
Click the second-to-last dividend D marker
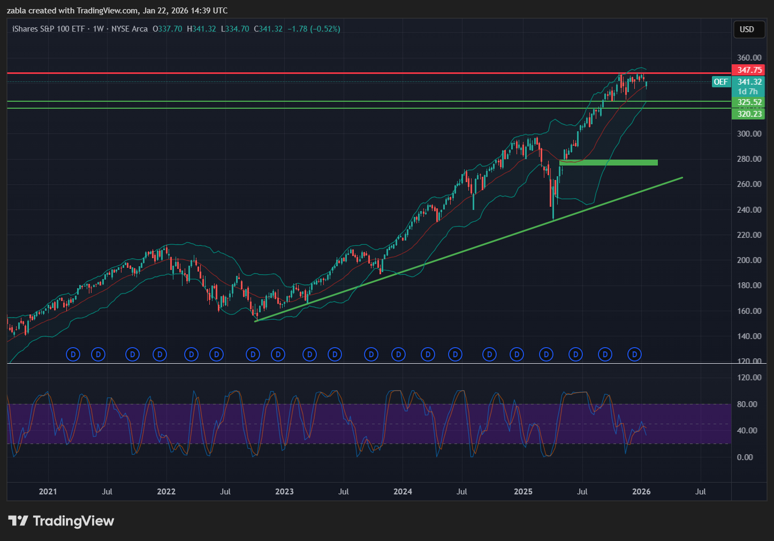pos(605,354)
